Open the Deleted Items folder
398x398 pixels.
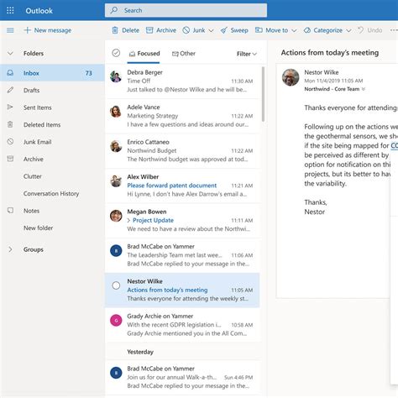click(x=52, y=124)
